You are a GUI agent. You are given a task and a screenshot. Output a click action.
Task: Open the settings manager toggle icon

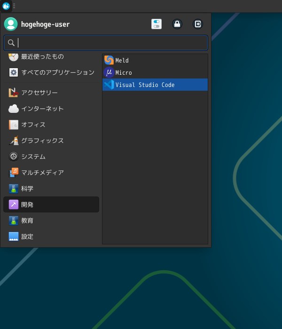[x=157, y=24]
